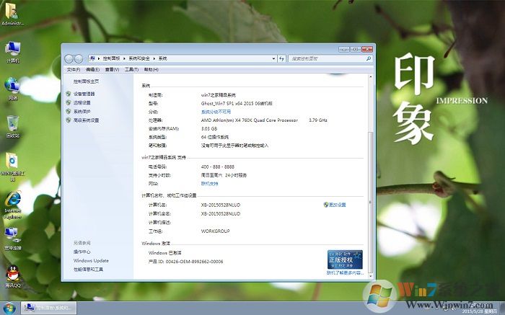Open Windows Update from sidebar
The width and height of the screenshot is (505, 315).
tap(91, 260)
